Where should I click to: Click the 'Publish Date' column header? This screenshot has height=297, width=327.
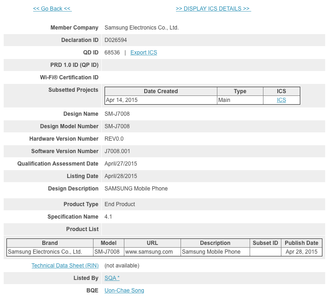pos(302,243)
